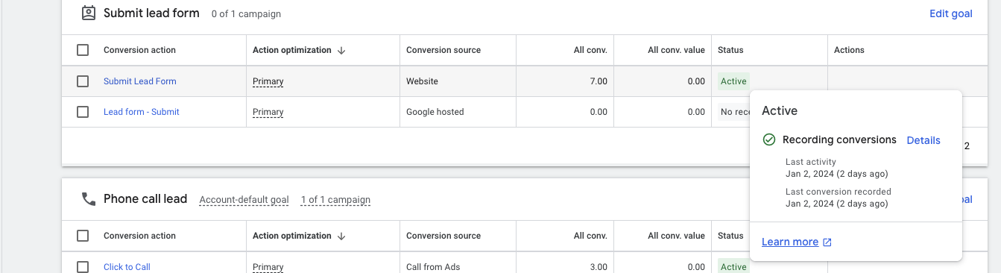The image size is (1001, 273).
Task: Open Primary optimization dropdown for Click to Call
Action: [268, 267]
